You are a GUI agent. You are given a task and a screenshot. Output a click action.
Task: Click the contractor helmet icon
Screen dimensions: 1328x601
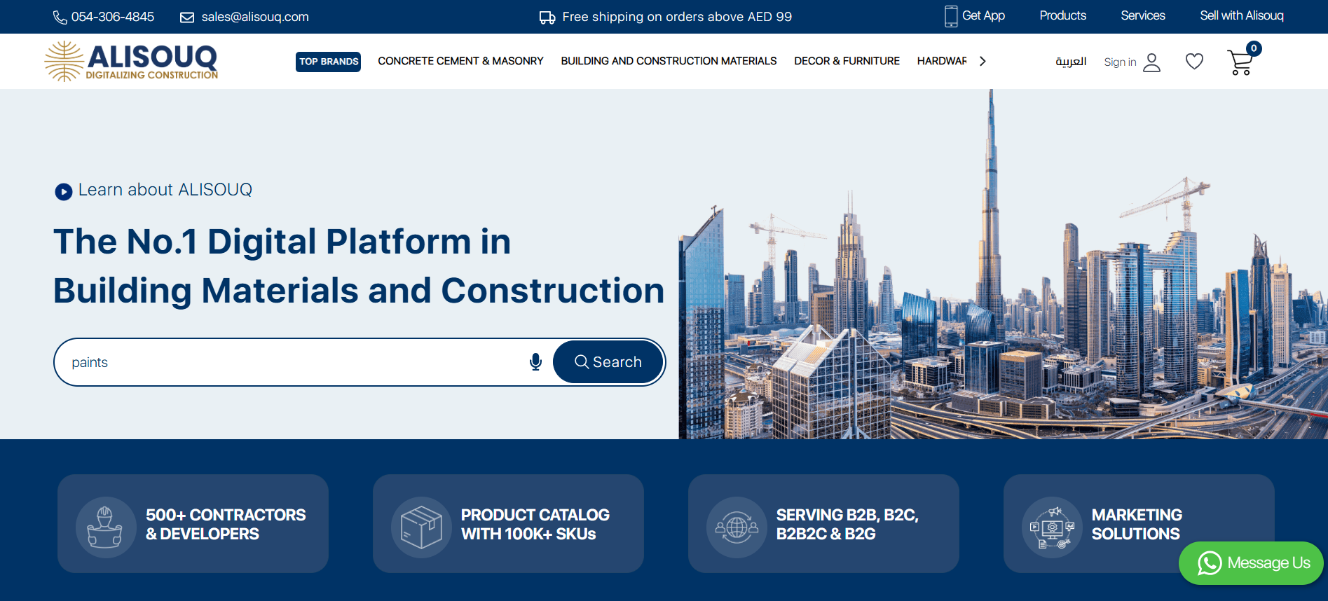pos(106,527)
